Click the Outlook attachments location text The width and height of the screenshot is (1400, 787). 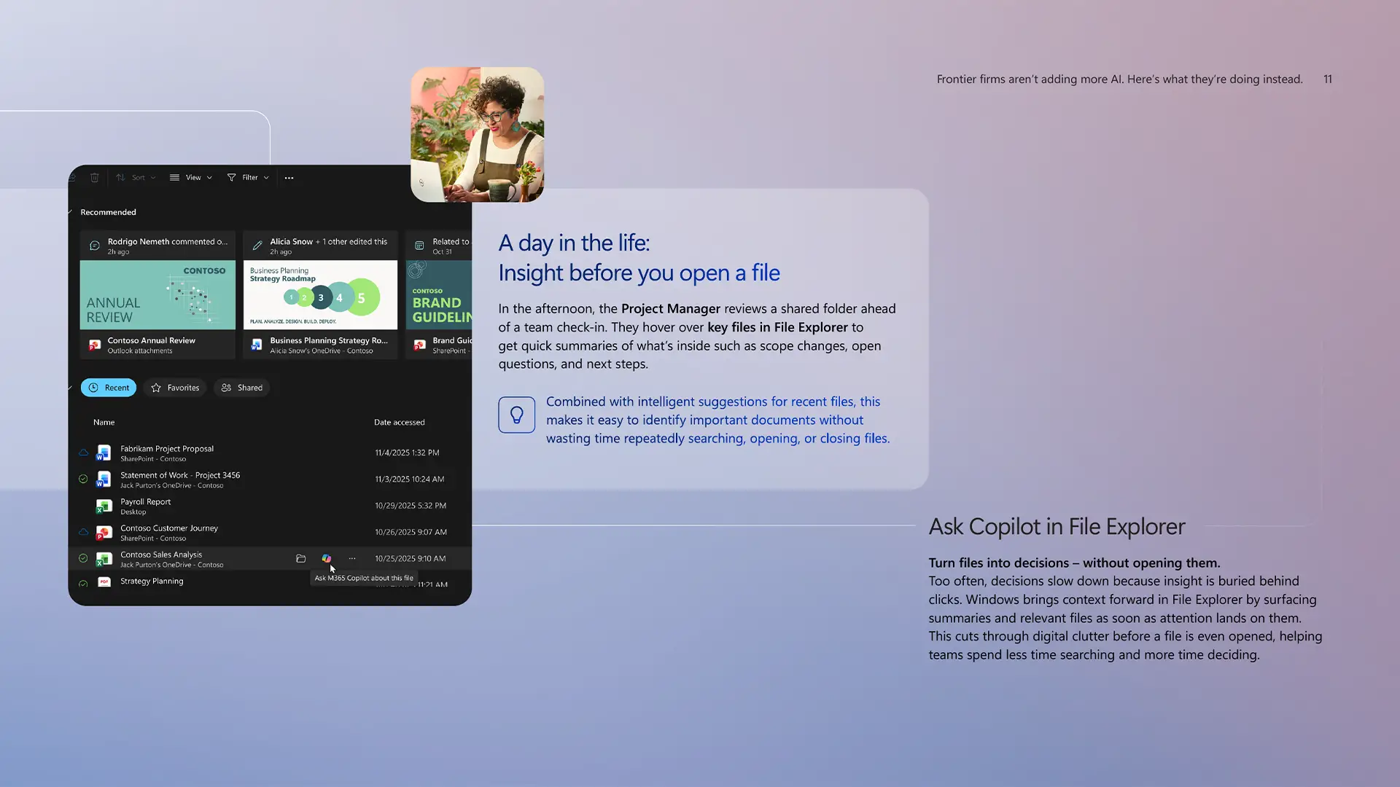click(140, 351)
